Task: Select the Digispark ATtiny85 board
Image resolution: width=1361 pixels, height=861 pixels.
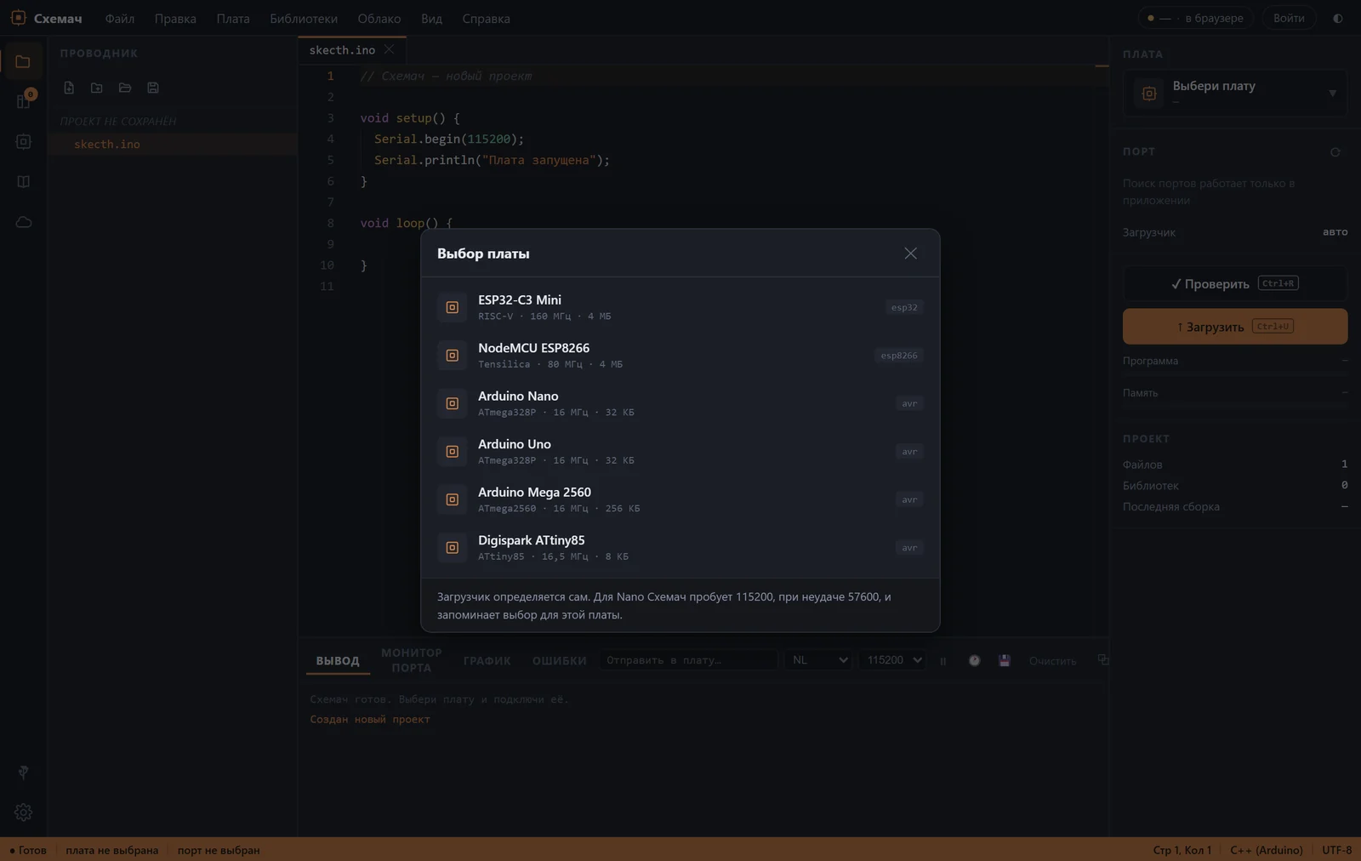Action: 680,548
